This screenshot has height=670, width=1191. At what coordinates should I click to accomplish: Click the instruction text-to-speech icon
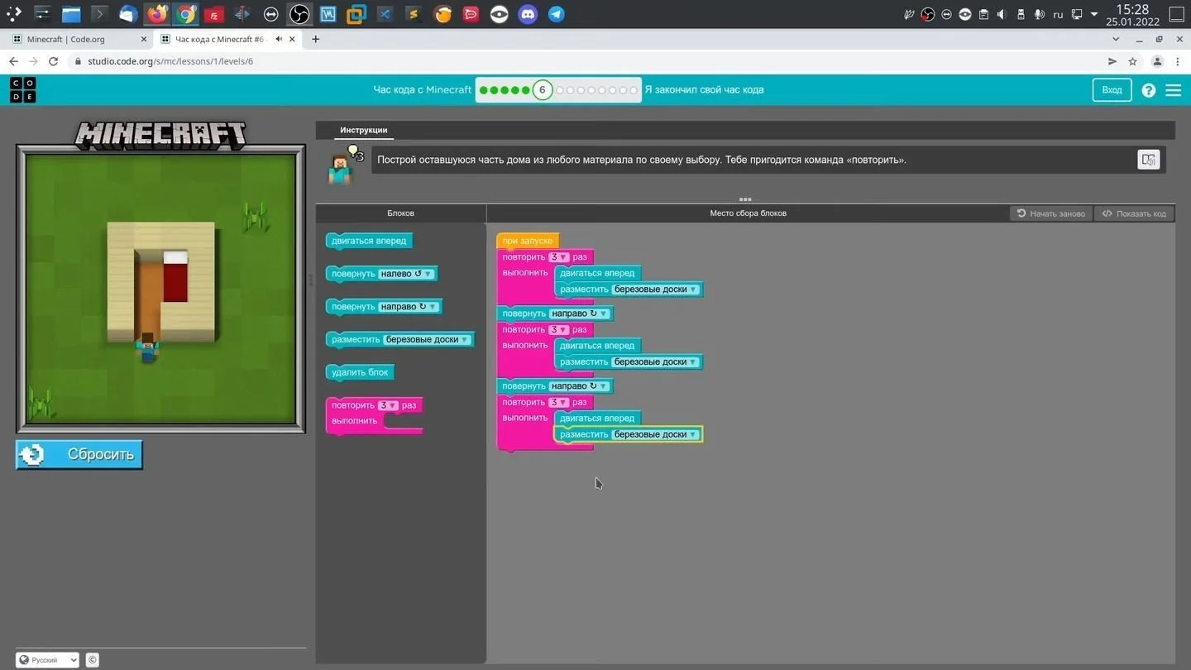coord(1148,160)
